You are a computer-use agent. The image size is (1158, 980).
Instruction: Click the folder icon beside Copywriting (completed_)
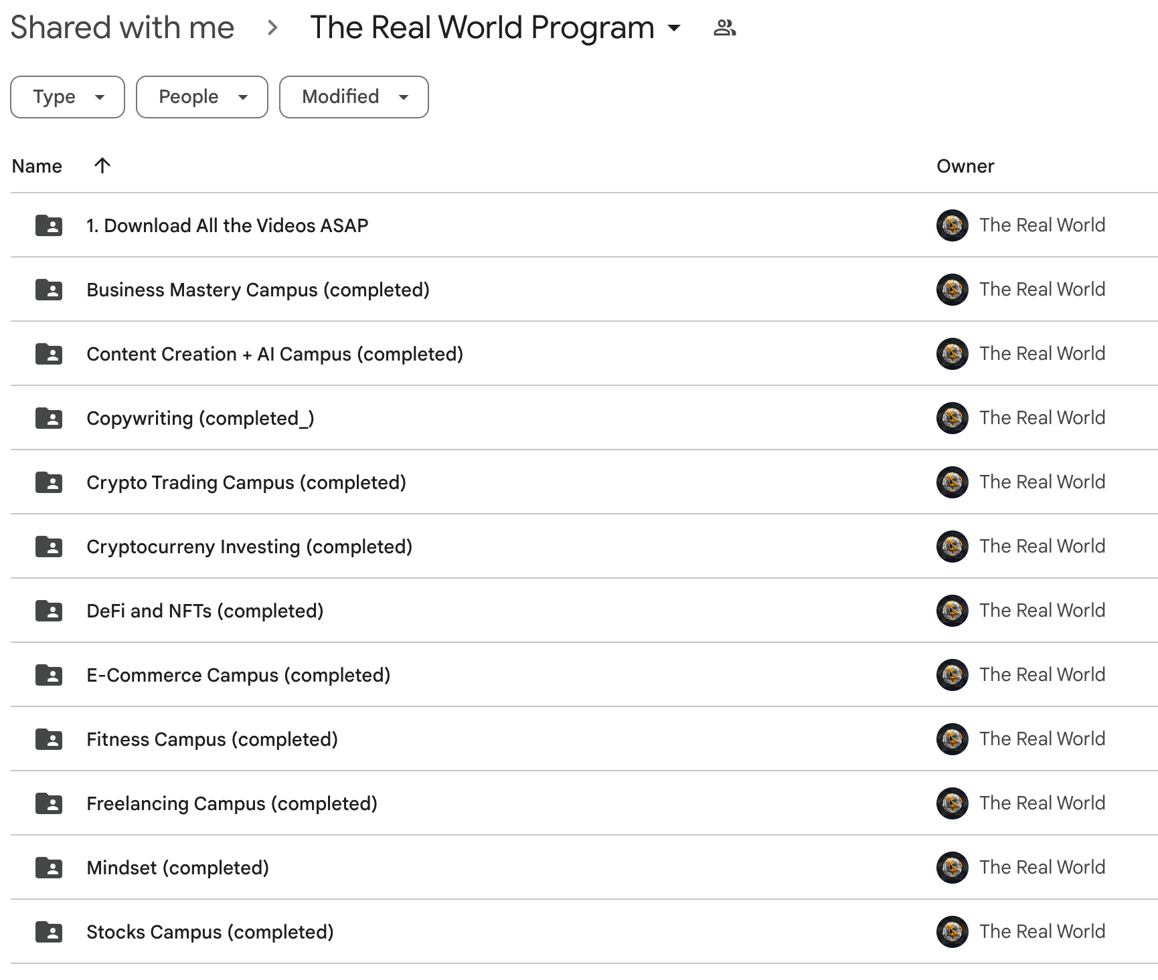49,418
